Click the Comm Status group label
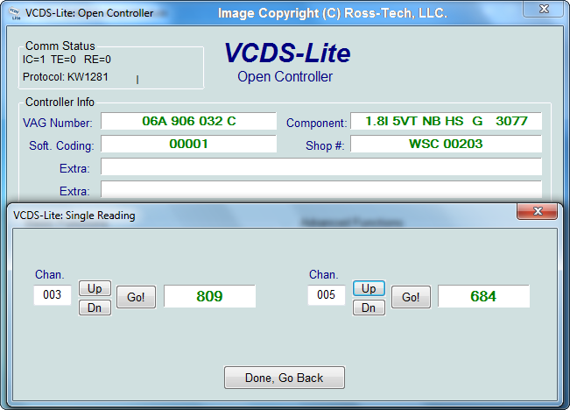The height and width of the screenshot is (410, 570). (60, 46)
